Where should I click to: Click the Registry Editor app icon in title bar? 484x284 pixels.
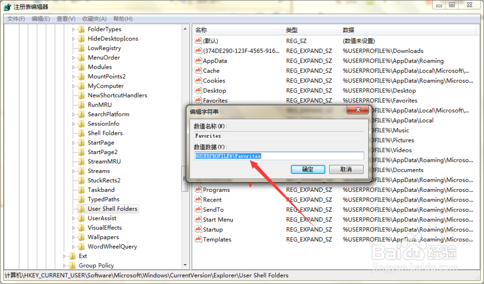pyautogui.click(x=7, y=6)
